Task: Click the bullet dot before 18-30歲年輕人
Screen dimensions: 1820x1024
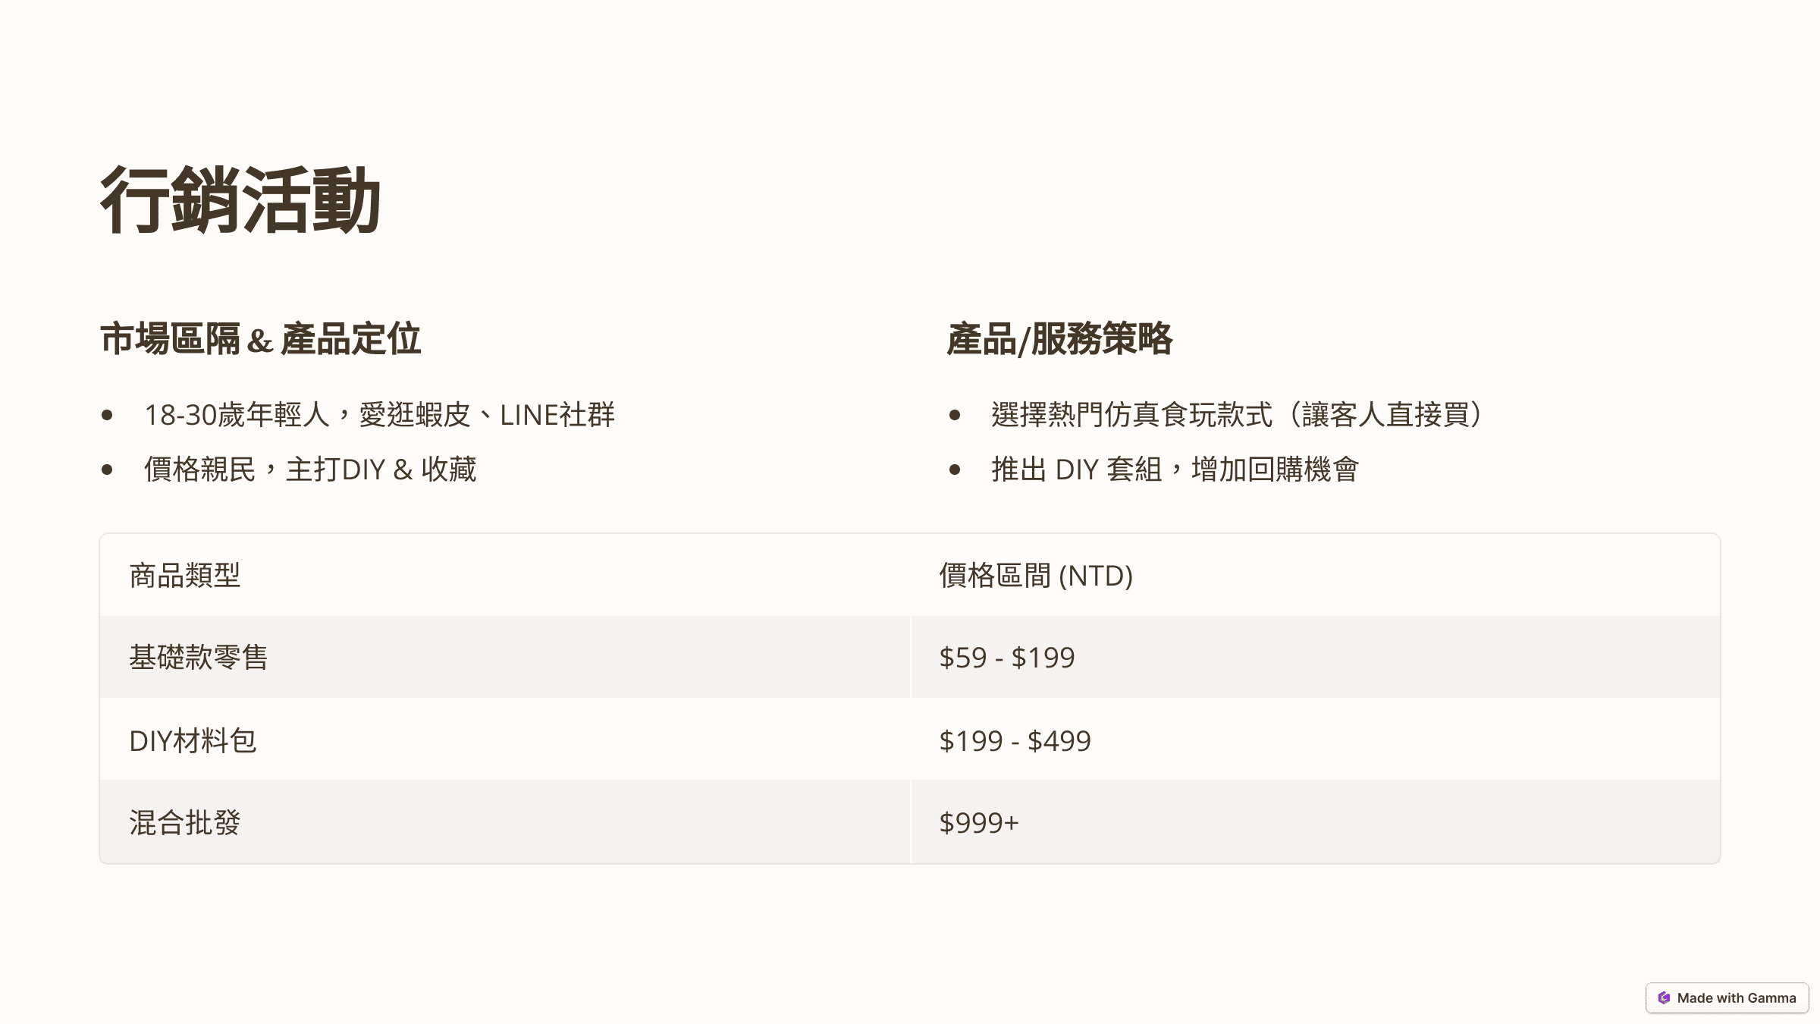Action: tap(107, 415)
